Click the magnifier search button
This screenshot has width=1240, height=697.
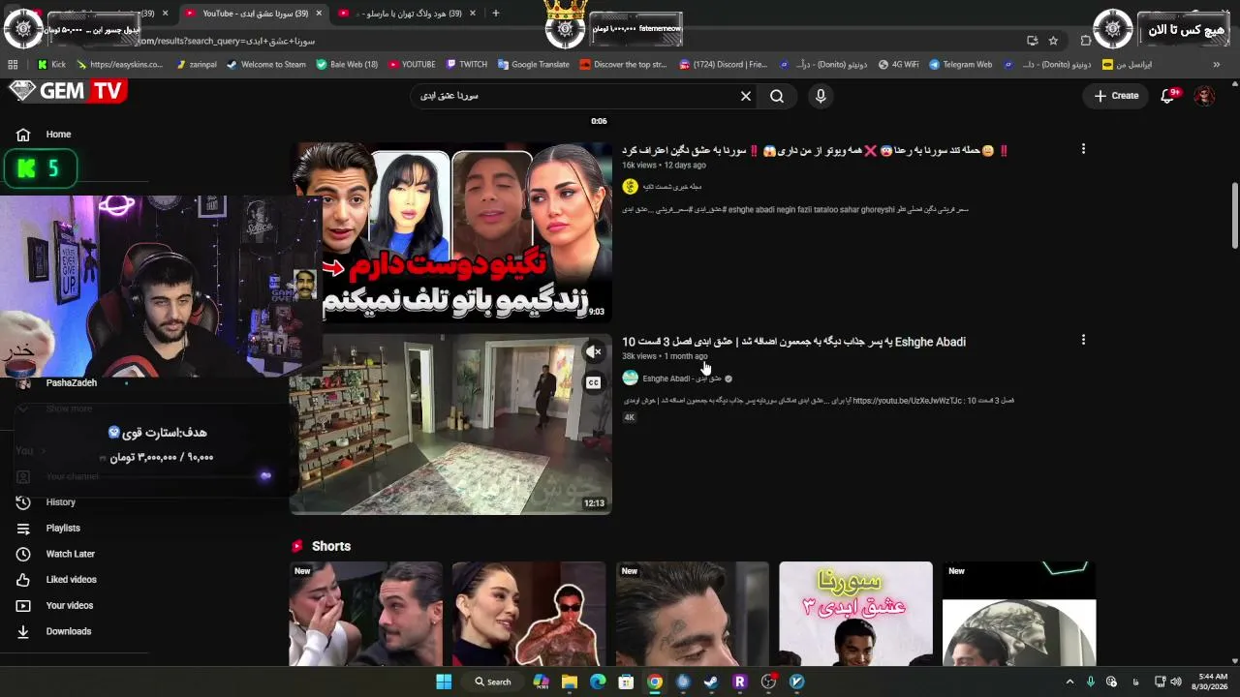[x=777, y=96]
